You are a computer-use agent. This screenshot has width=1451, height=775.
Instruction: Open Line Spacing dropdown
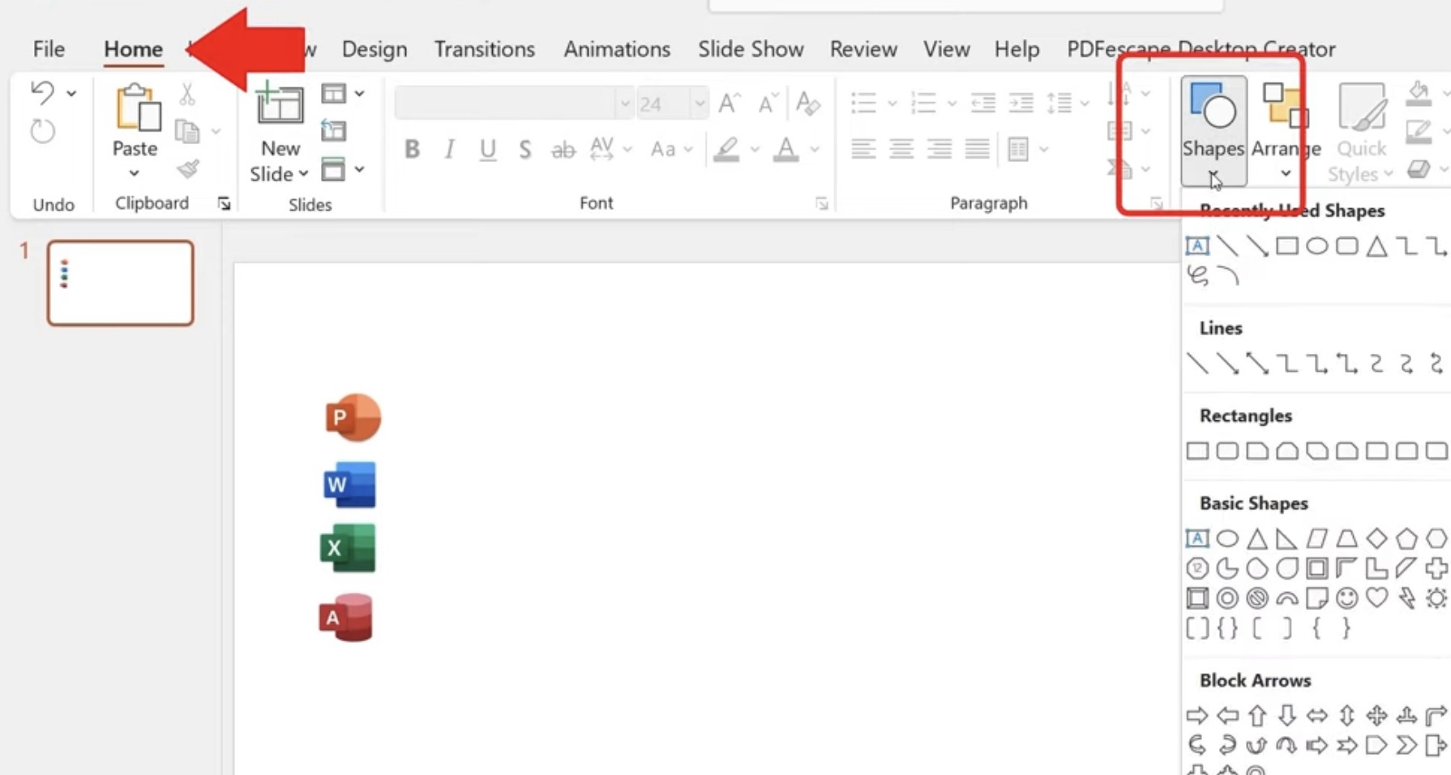coord(1067,103)
